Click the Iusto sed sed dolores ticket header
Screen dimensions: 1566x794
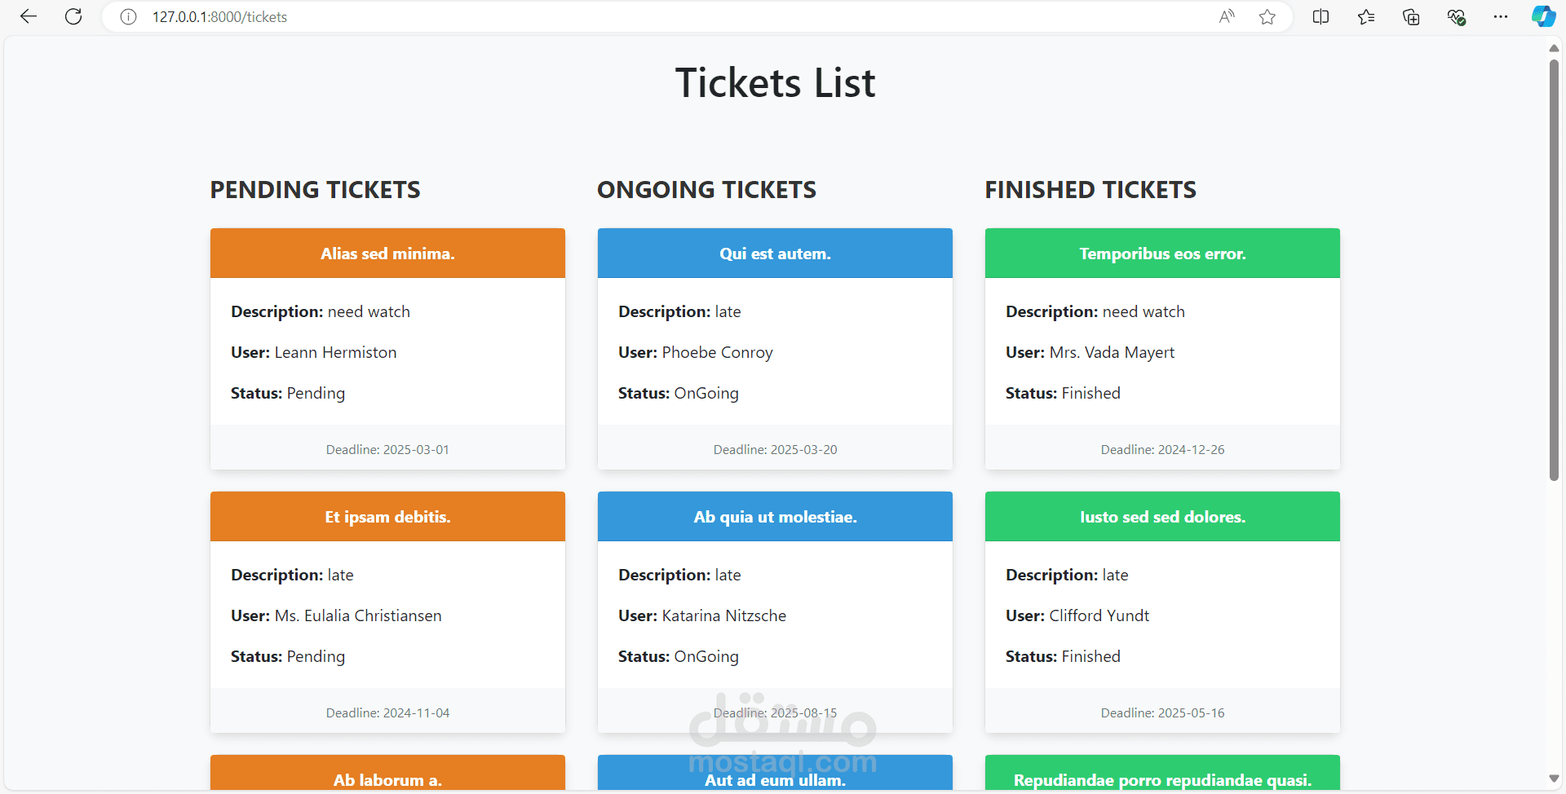pyautogui.click(x=1162, y=517)
